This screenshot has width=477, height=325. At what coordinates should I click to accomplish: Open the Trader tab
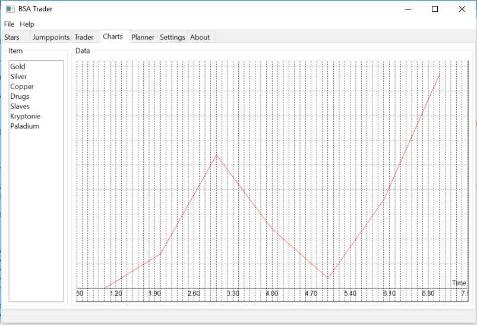click(84, 37)
